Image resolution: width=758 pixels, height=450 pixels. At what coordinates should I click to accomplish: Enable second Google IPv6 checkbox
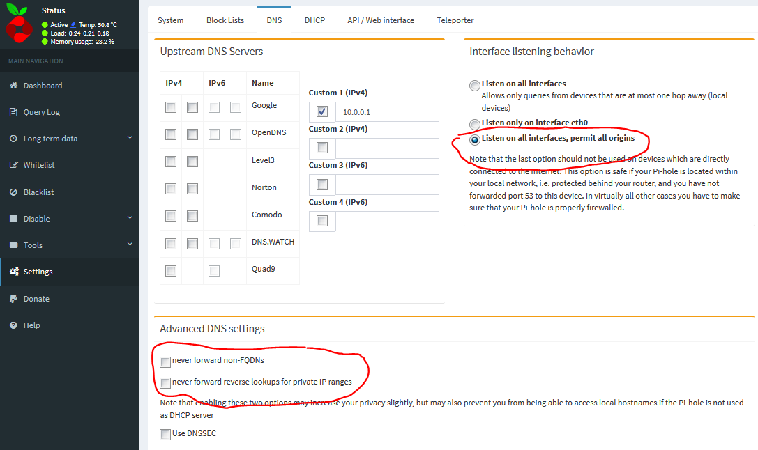coord(236,107)
